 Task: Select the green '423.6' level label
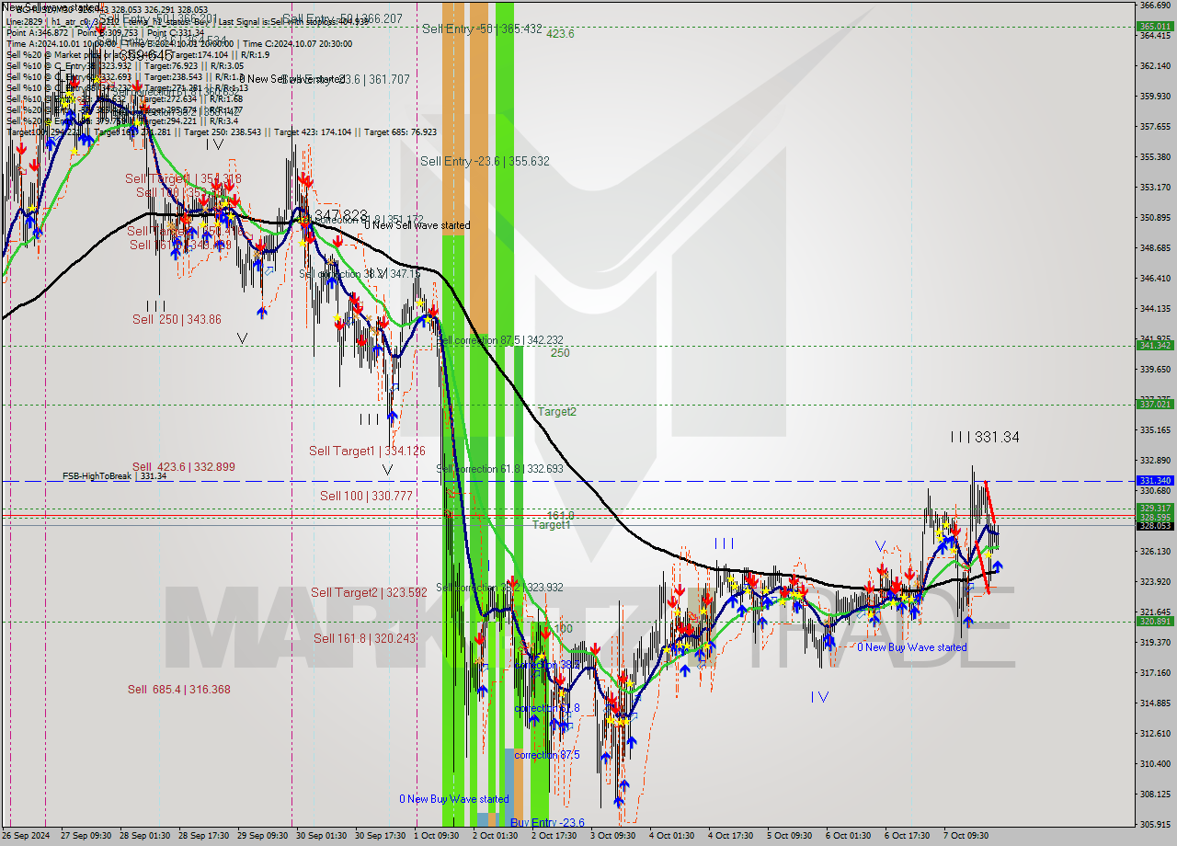560,34
